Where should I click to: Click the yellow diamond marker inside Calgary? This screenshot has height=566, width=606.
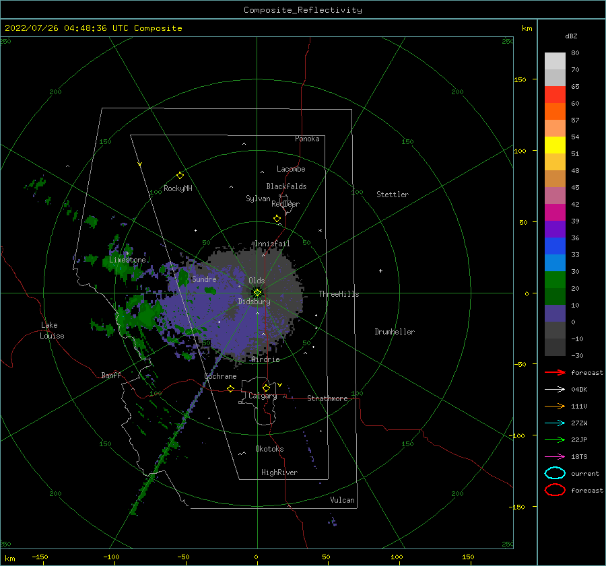pos(266,388)
